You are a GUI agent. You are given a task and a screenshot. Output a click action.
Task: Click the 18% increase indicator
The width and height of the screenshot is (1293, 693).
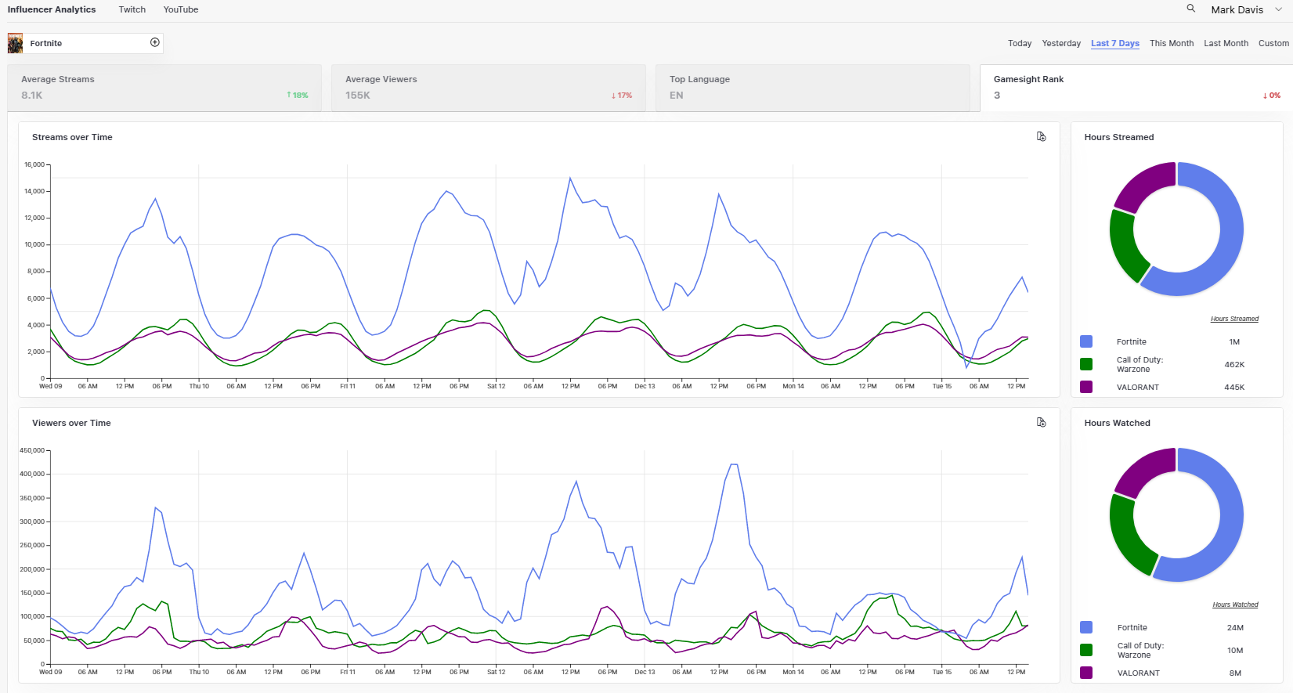pyautogui.click(x=298, y=96)
